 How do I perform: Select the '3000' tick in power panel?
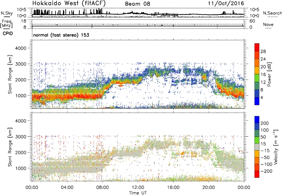pyautogui.click(x=21, y=64)
